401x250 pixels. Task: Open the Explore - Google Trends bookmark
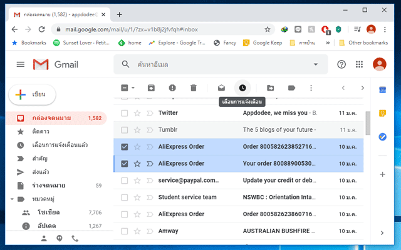point(177,43)
